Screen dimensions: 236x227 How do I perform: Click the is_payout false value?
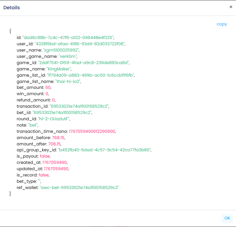(x=45, y=156)
